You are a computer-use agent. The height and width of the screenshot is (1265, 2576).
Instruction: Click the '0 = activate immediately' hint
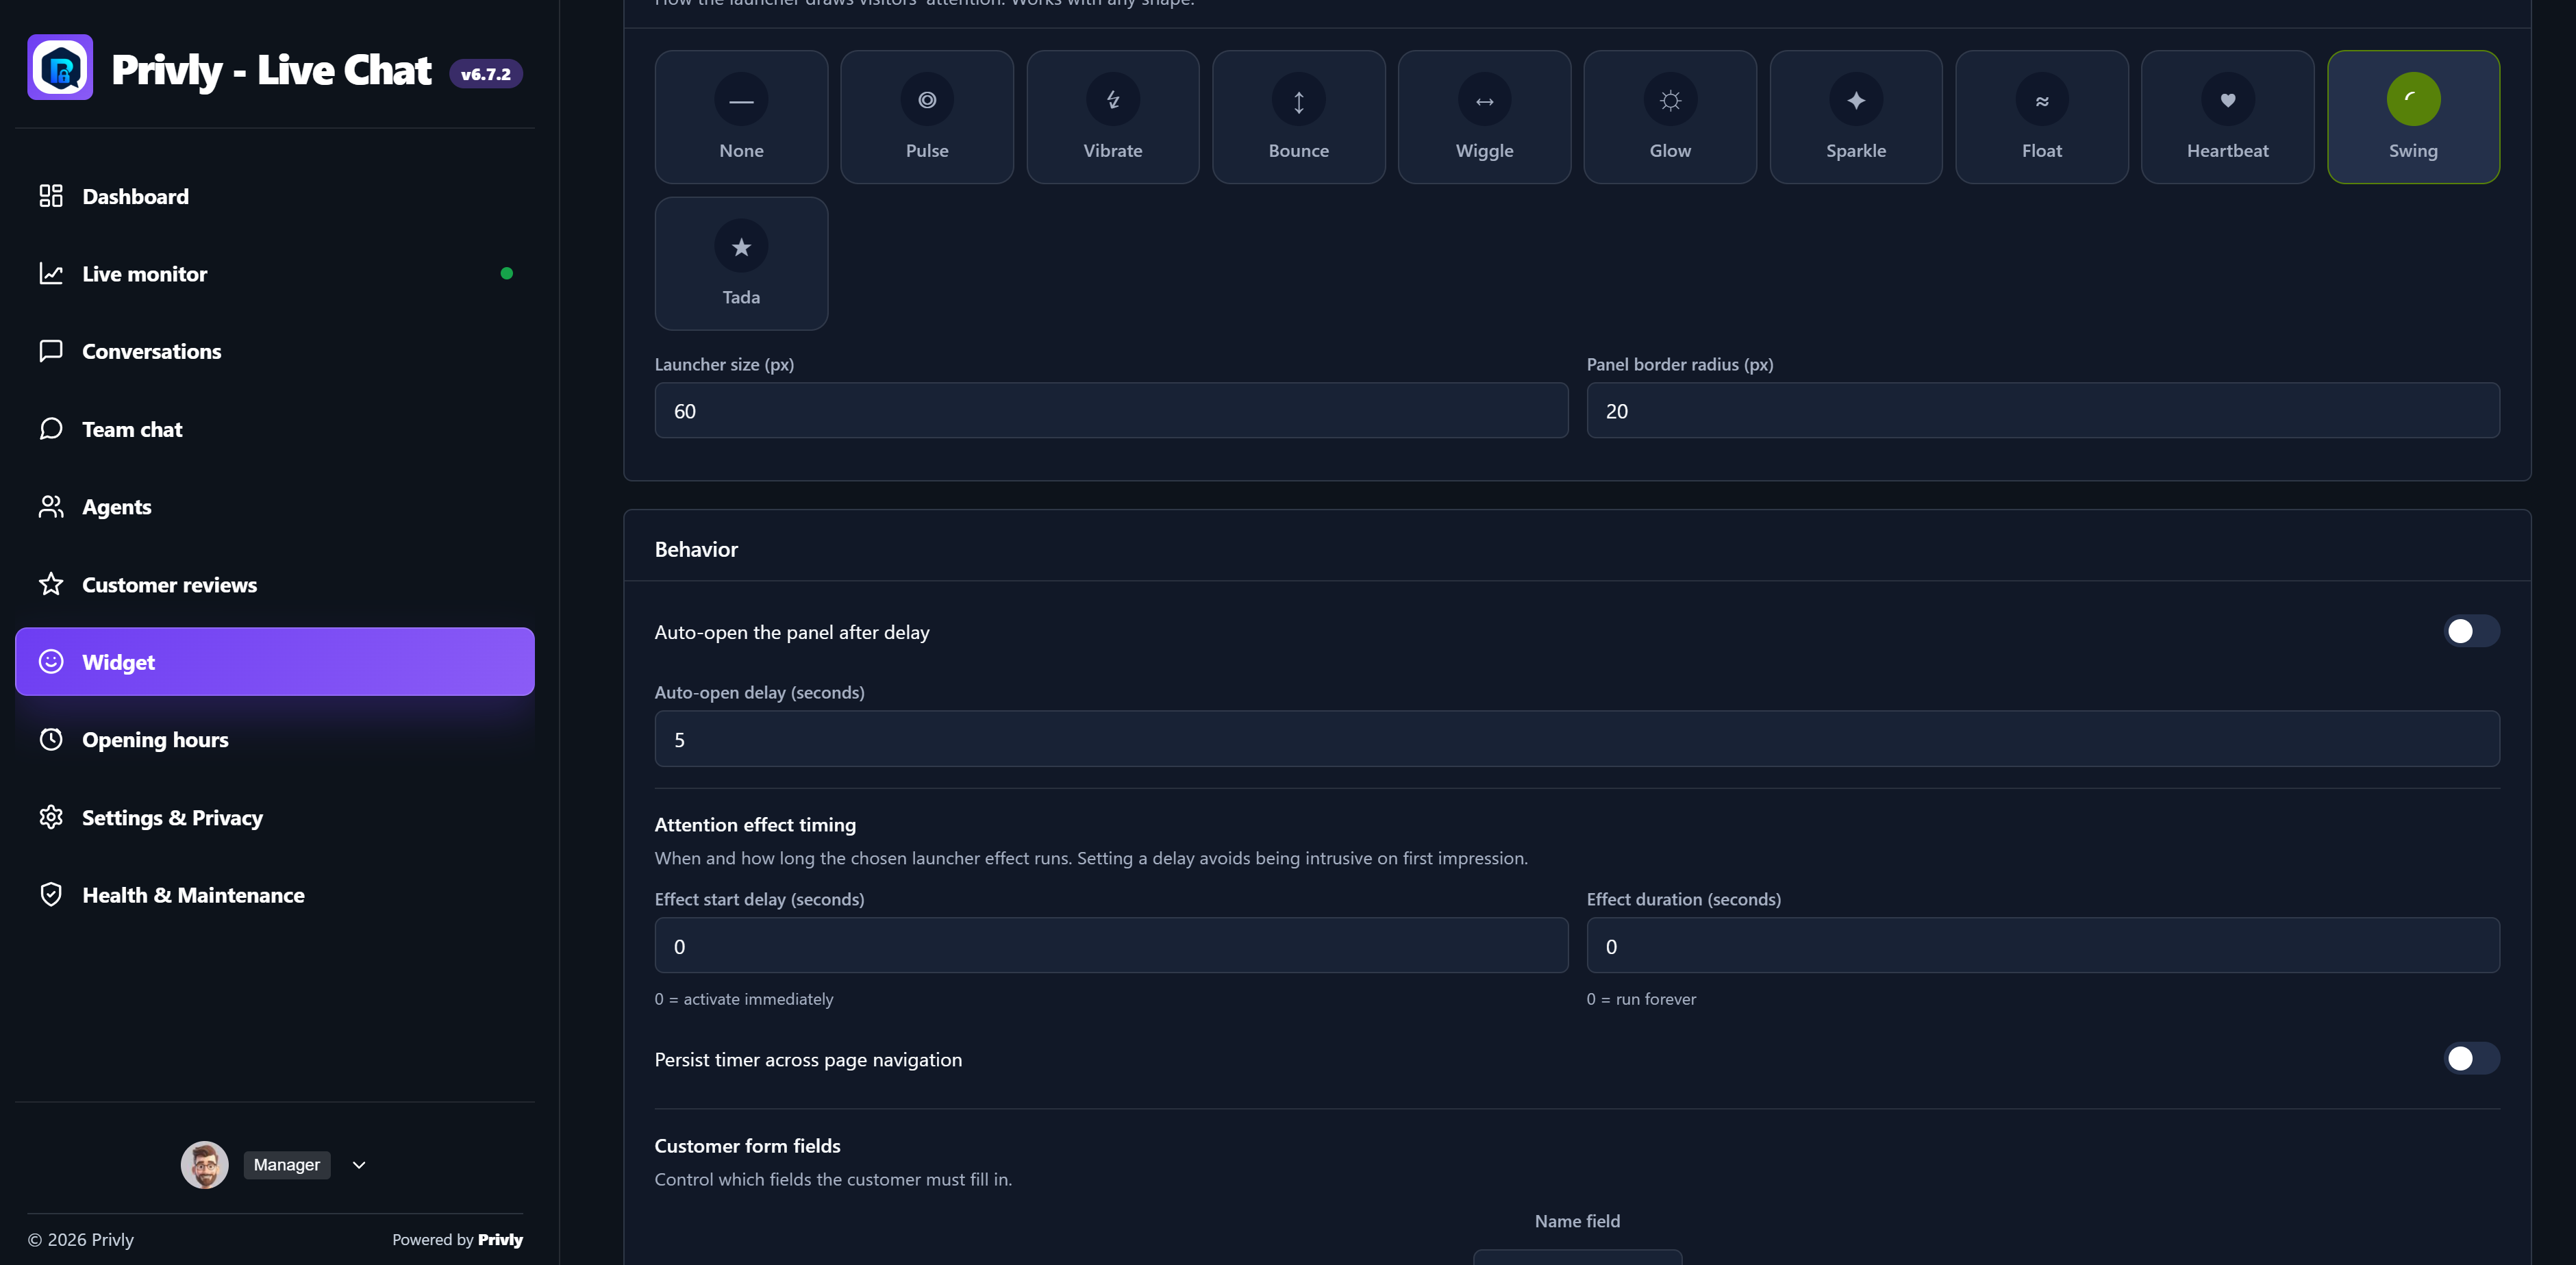pyautogui.click(x=743, y=999)
